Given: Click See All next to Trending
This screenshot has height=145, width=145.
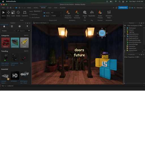Looking at the screenshot, I should pos(26,51).
